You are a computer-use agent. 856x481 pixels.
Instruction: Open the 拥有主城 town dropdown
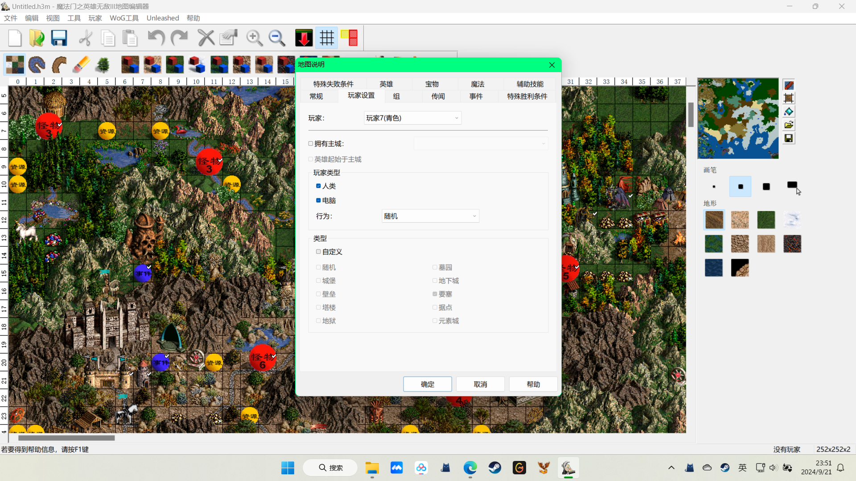tap(481, 143)
